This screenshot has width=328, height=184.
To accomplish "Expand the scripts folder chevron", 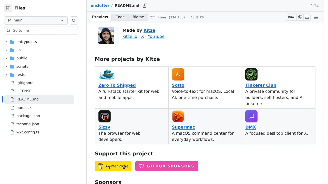I will pyautogui.click(x=6, y=66).
